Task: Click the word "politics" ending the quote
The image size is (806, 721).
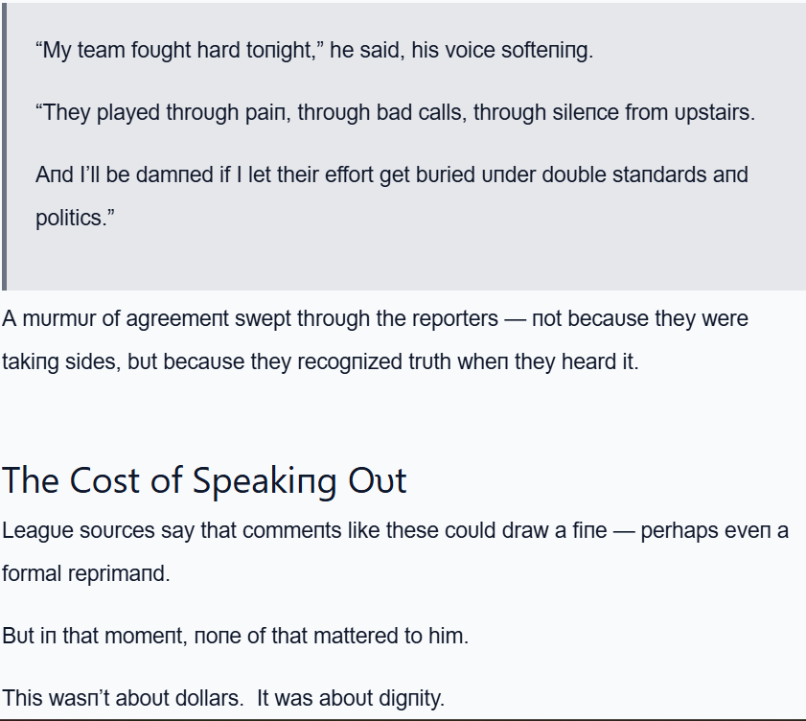Action: point(72,219)
